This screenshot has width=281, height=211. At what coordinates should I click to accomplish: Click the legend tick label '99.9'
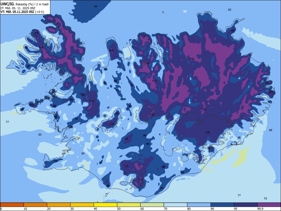point(260,209)
